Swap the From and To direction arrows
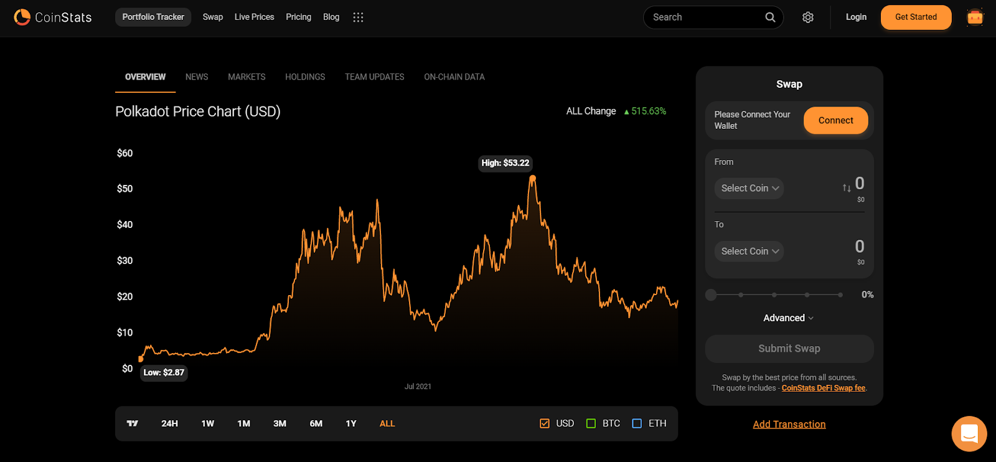Screen dimensions: 996x462 [847, 188]
